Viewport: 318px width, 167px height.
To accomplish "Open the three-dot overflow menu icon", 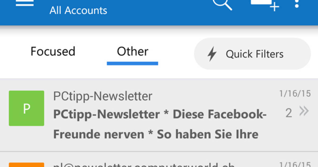I will click(296, 4).
